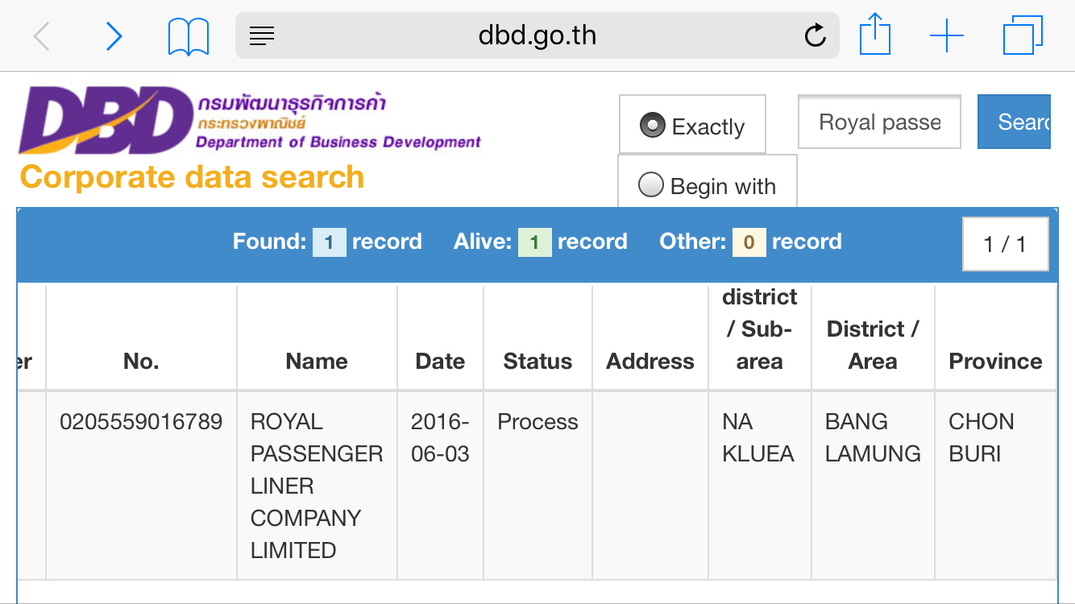Open the 1 / 1 page selector
Image resolution: width=1075 pixels, height=604 pixels.
point(1006,244)
